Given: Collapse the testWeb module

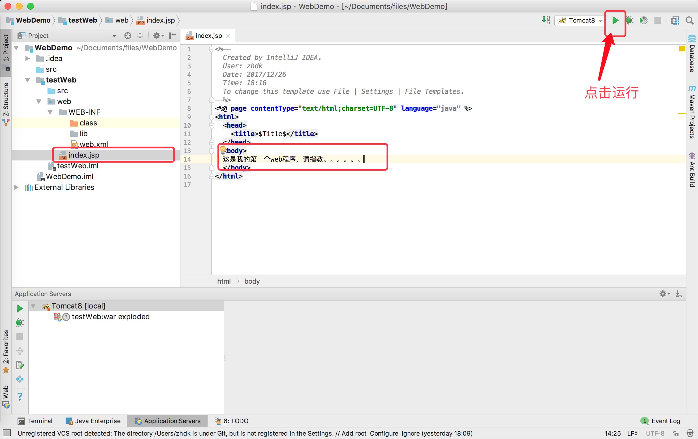Looking at the screenshot, I should tap(27, 80).
